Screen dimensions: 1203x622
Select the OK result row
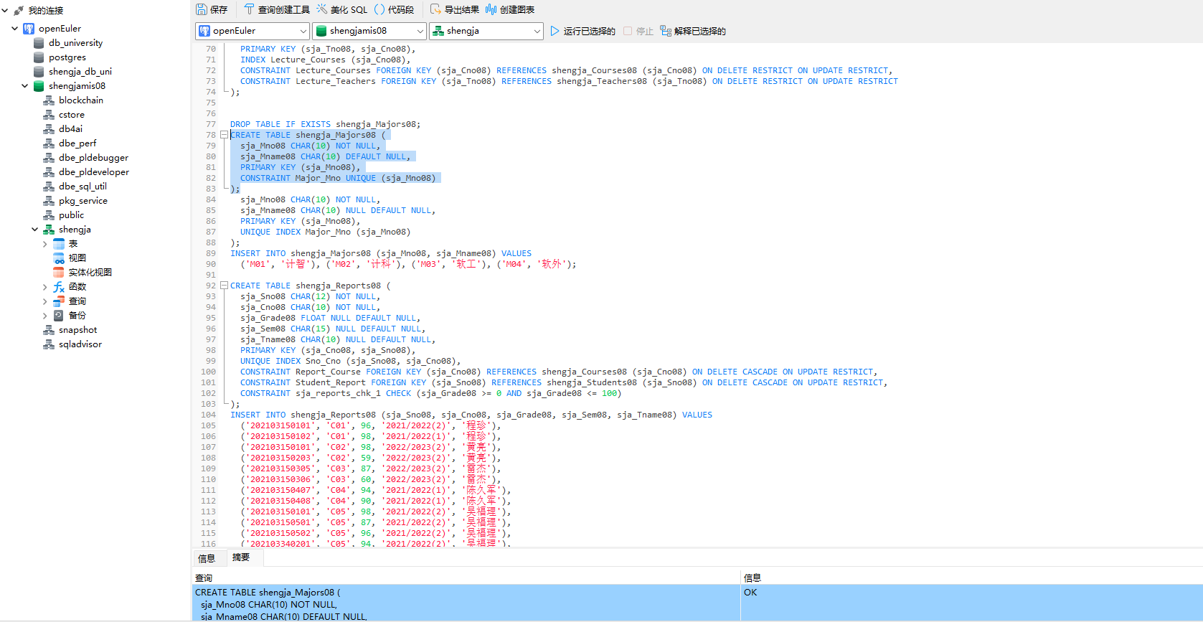750,593
